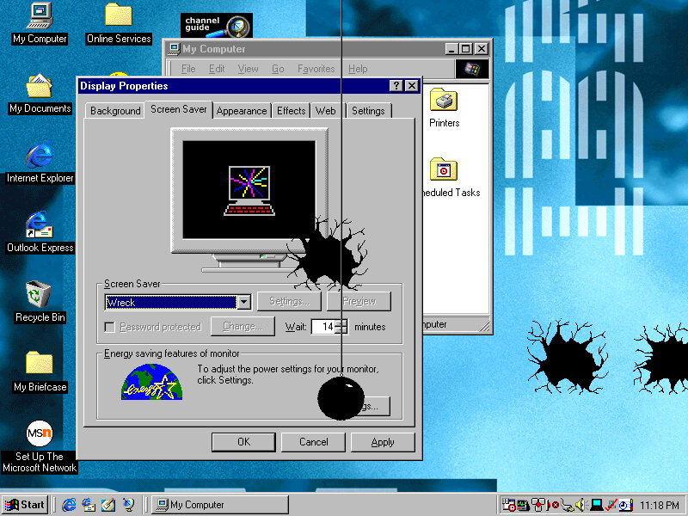Open the channel guide icon
The image size is (688, 516).
pos(216,26)
